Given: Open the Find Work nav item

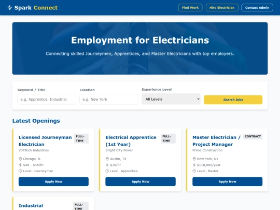Looking at the screenshot, I should [x=190, y=8].
